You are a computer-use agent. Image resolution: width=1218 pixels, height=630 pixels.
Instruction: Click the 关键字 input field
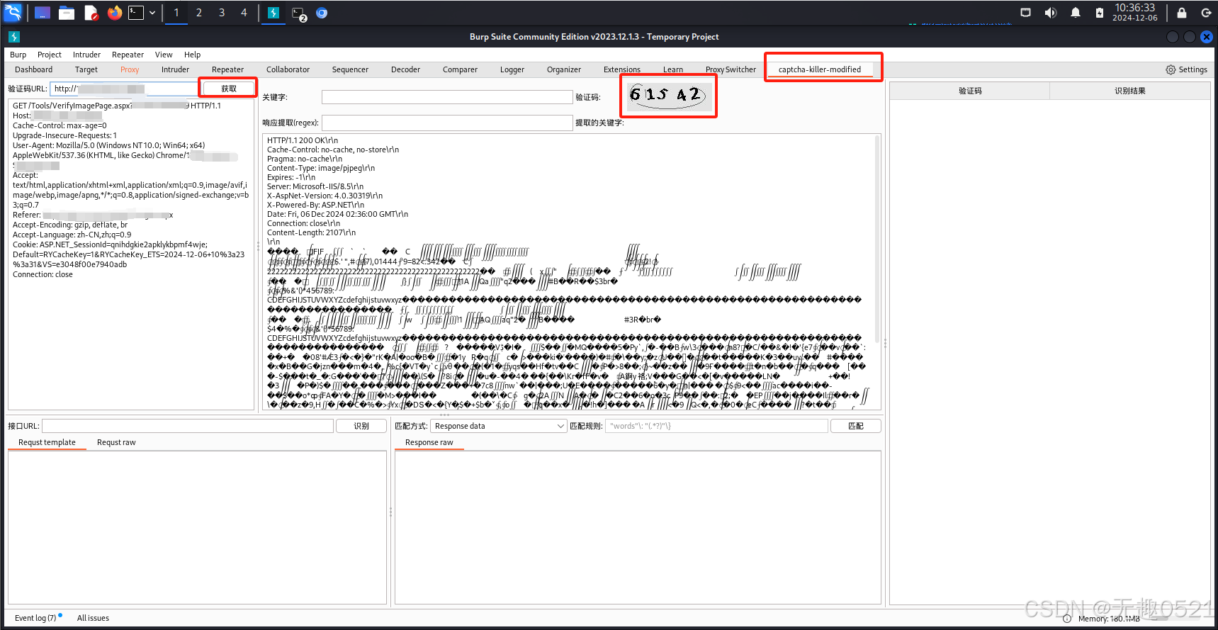point(447,97)
